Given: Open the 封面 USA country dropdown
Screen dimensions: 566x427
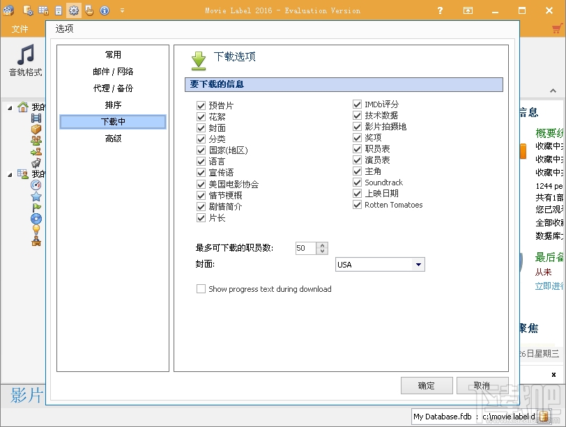Looking at the screenshot, I should pos(418,265).
